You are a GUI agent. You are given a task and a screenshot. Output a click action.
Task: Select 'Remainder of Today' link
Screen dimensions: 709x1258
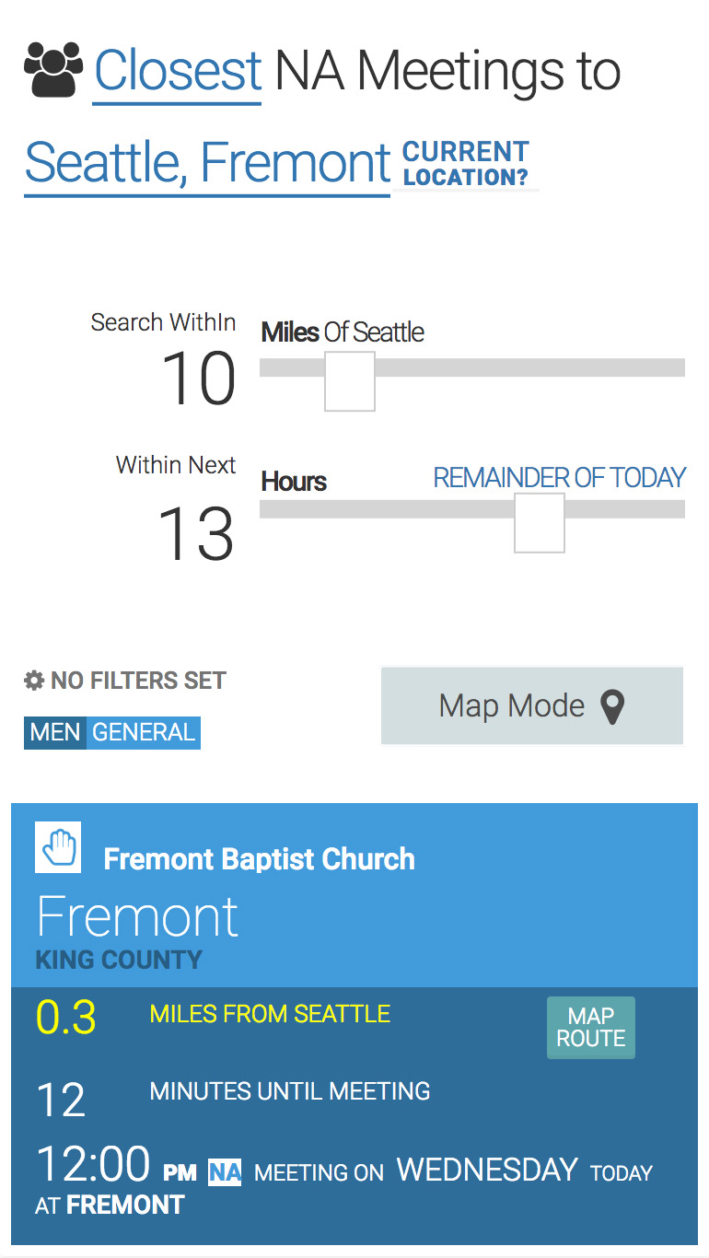(559, 478)
